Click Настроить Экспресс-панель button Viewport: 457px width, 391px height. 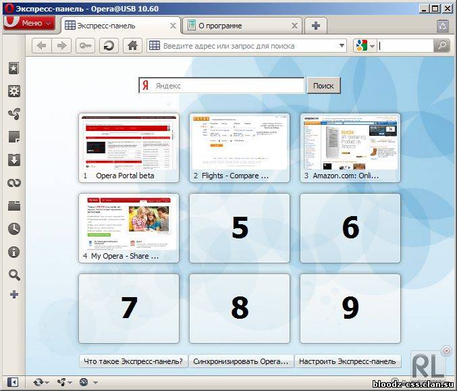[348, 361]
